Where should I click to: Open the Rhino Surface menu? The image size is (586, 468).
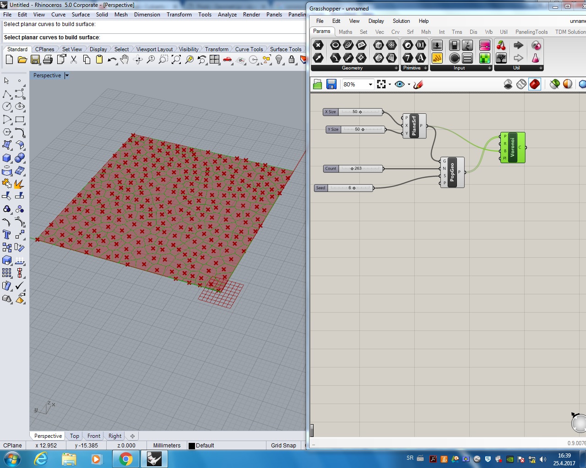[x=81, y=15]
